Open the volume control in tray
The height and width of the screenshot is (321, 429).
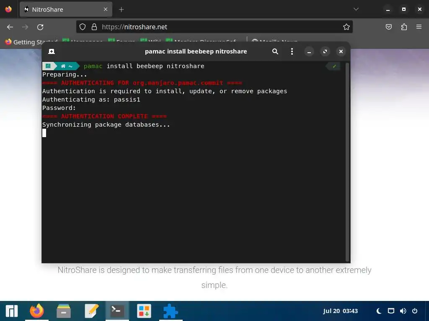tap(403, 311)
